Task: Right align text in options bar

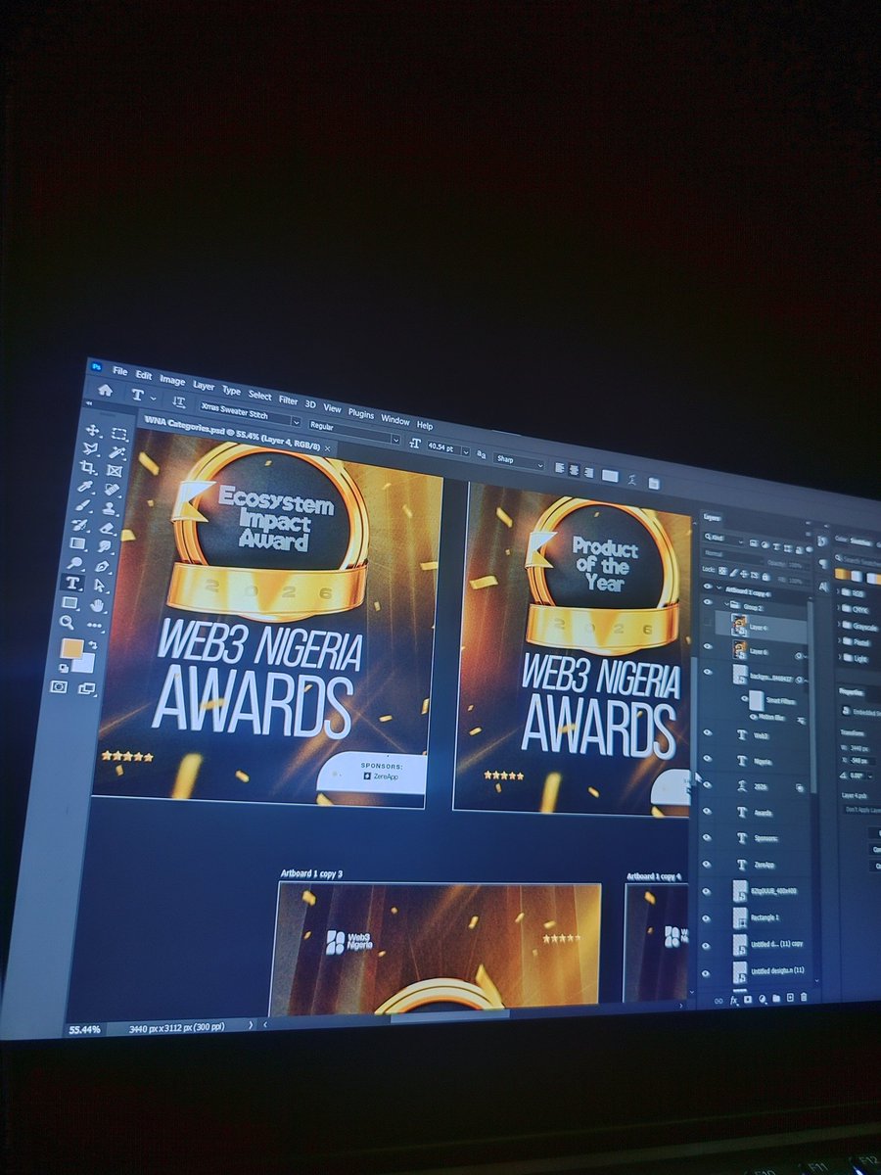Action: pos(588,473)
